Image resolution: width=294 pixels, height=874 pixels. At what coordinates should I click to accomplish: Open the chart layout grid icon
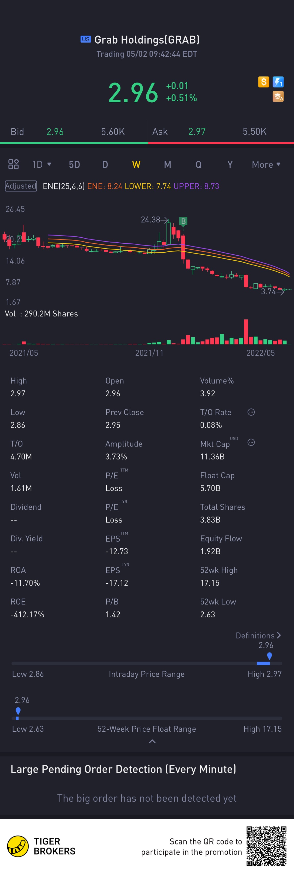14,164
